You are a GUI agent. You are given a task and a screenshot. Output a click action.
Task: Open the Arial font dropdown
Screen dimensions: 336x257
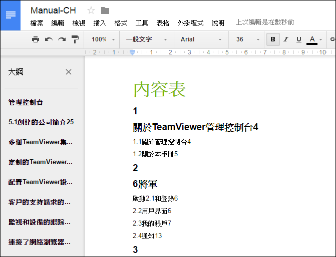pyautogui.click(x=201, y=39)
